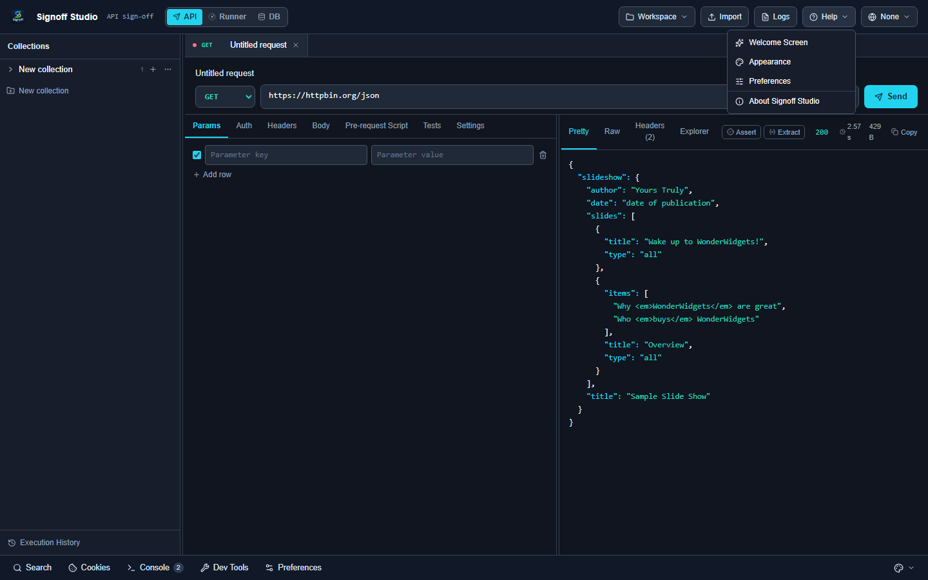Uncheck the parameter row checkbox

[197, 155]
